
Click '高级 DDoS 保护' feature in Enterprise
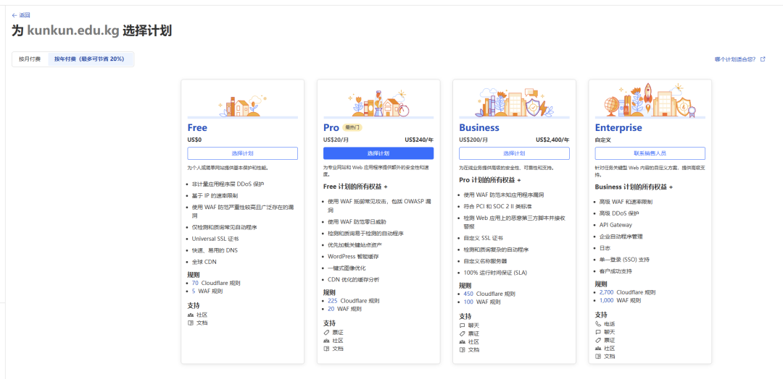click(619, 213)
